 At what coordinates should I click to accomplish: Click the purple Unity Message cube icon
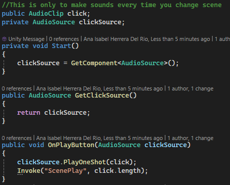point(4,39)
